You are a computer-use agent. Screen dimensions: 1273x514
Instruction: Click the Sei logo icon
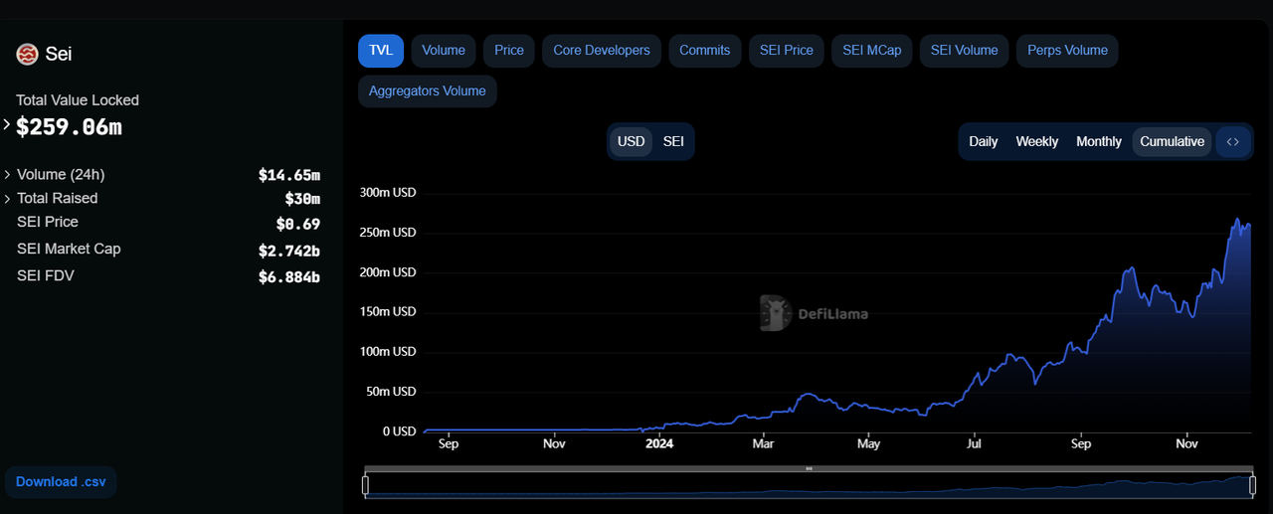(x=27, y=54)
